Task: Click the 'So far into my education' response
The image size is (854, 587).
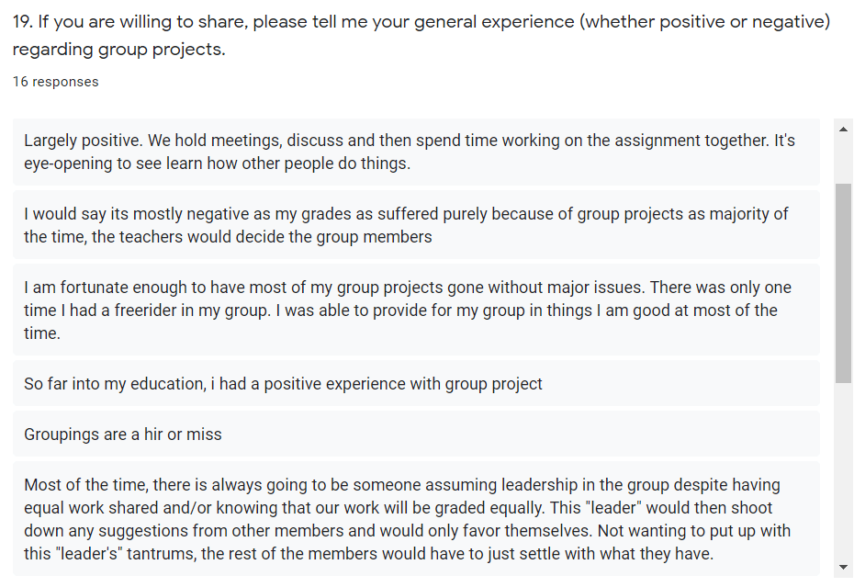Action: pyautogui.click(x=416, y=384)
